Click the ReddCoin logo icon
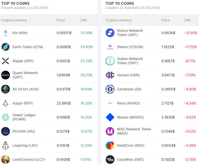 [110, 146]
